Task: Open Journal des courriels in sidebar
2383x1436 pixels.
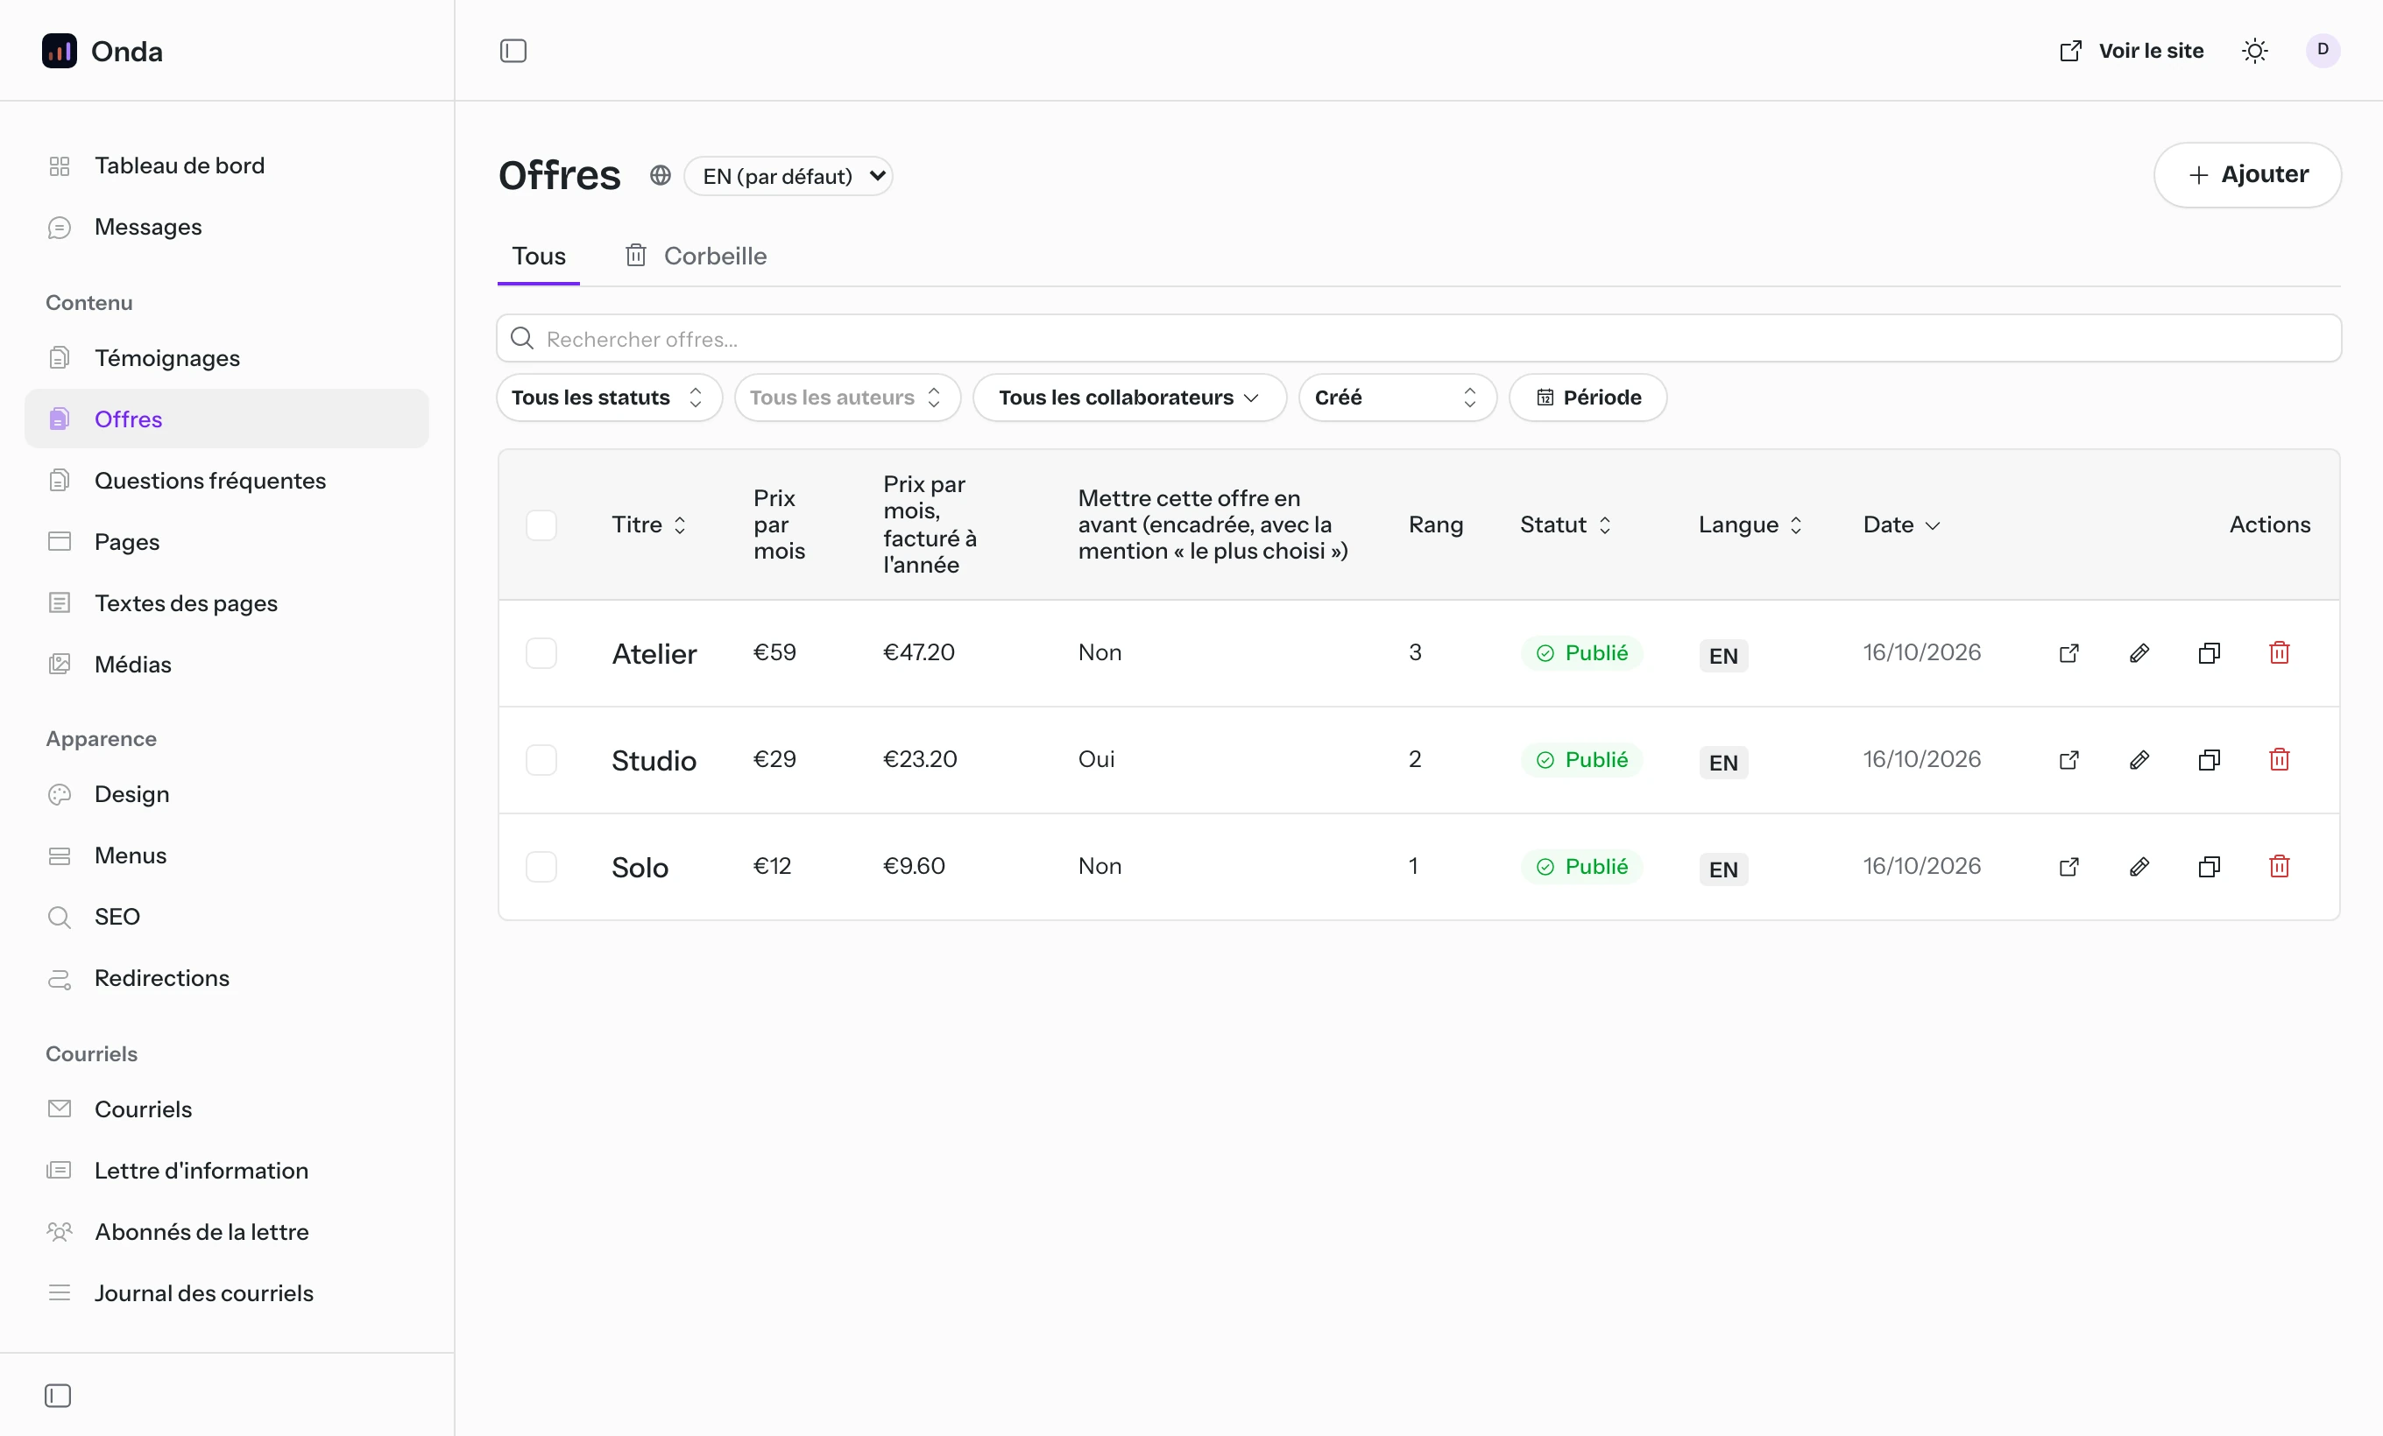Action: pos(226,1293)
